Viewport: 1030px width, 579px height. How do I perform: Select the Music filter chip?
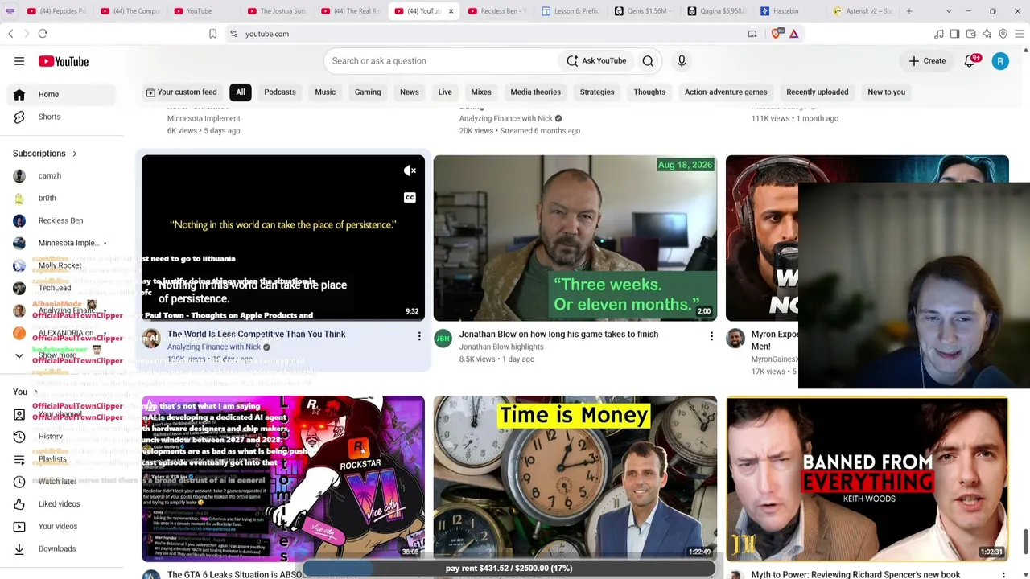point(325,92)
